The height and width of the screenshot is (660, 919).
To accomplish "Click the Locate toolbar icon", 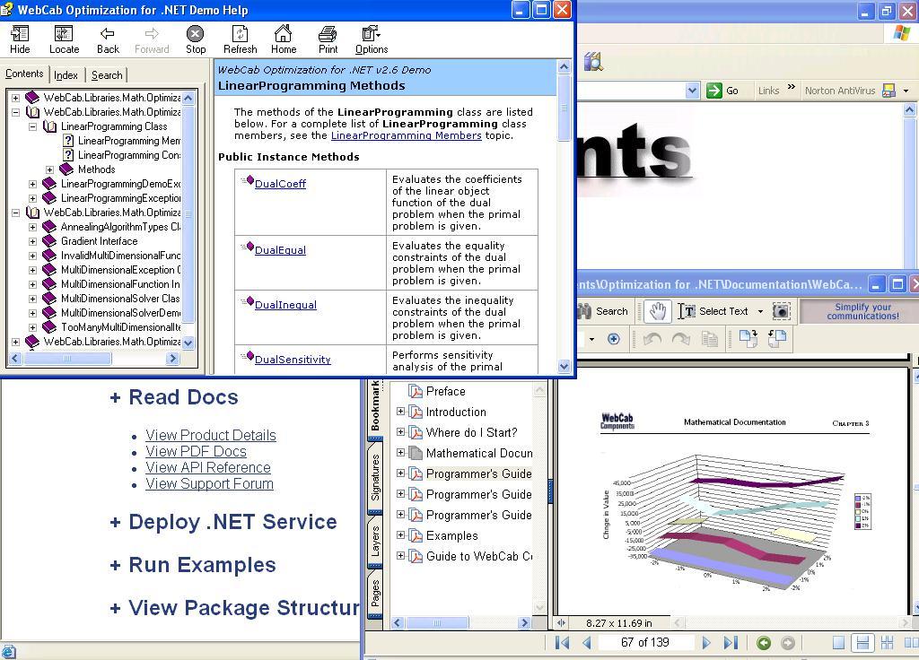I will click(x=64, y=39).
